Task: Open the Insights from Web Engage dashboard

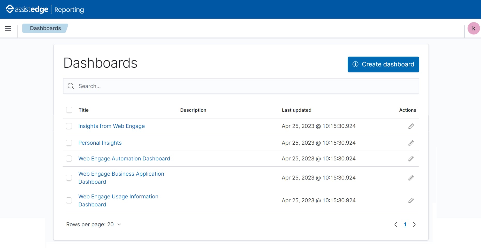Action: coord(111,126)
